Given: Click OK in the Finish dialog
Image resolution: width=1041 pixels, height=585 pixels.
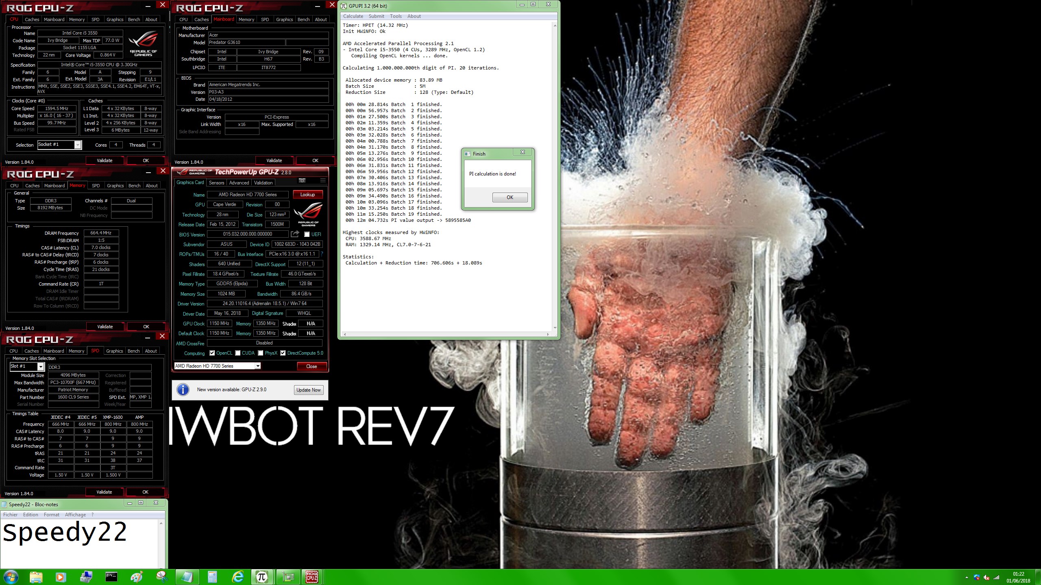Looking at the screenshot, I should [510, 197].
